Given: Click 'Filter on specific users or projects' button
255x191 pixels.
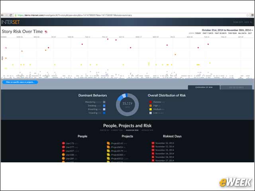Looking at the screenshot, I should [20, 82].
